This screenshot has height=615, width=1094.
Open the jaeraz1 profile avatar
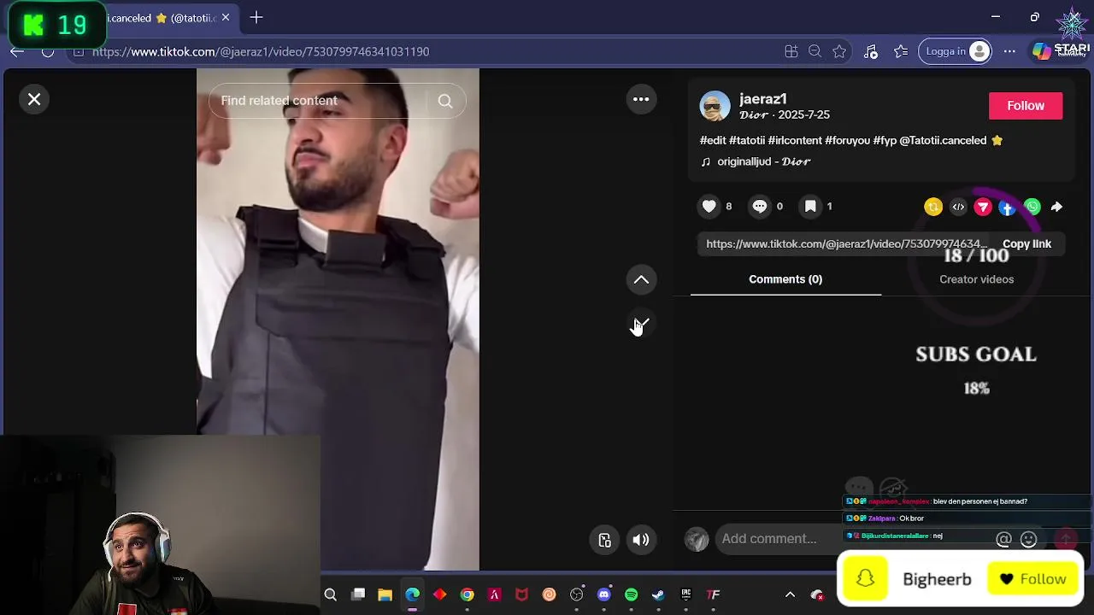(715, 106)
